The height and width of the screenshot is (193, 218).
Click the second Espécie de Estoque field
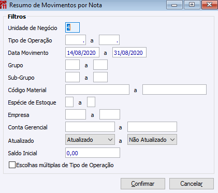91,102
